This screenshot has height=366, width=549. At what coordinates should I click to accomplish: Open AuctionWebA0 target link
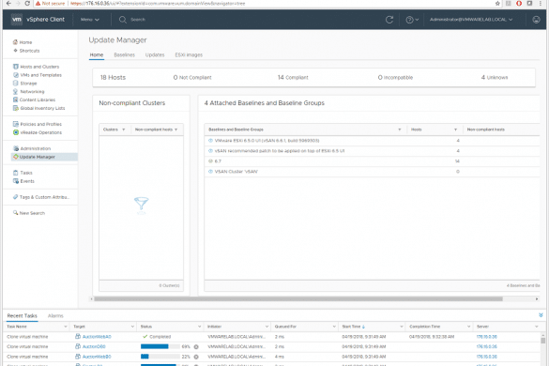click(97, 337)
